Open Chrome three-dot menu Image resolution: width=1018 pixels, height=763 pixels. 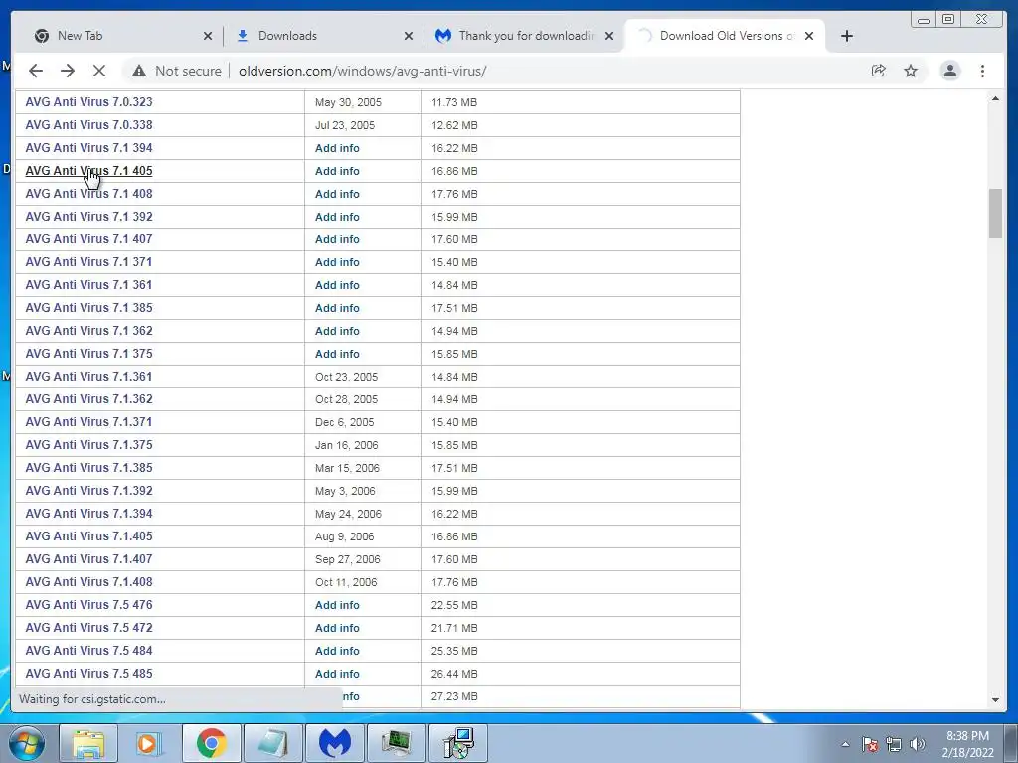click(x=982, y=71)
